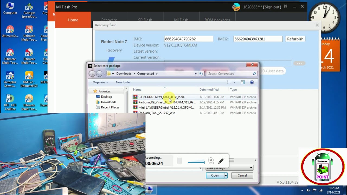The image size is (347, 195).
Task: Select the SP_Flash_Tool_v5.1752_Win archive
Action: 194,113
